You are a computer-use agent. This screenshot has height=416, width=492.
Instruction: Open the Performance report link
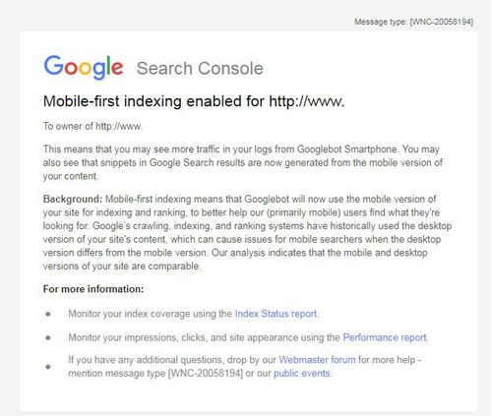(x=385, y=337)
